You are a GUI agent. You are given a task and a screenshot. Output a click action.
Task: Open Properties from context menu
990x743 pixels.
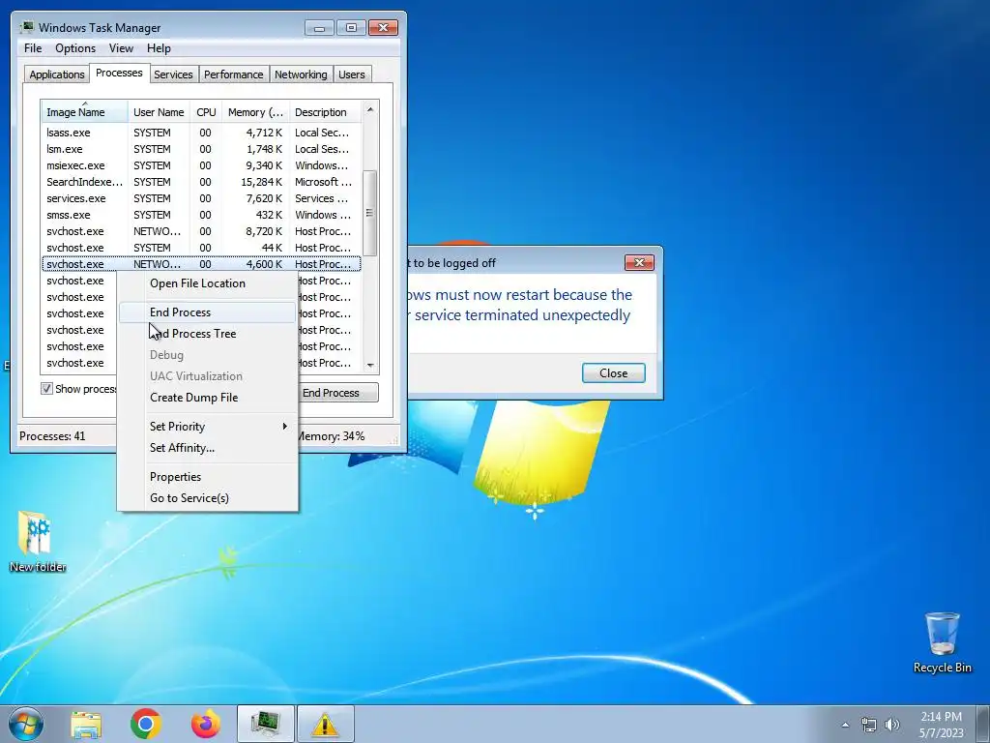pyautogui.click(x=207, y=477)
